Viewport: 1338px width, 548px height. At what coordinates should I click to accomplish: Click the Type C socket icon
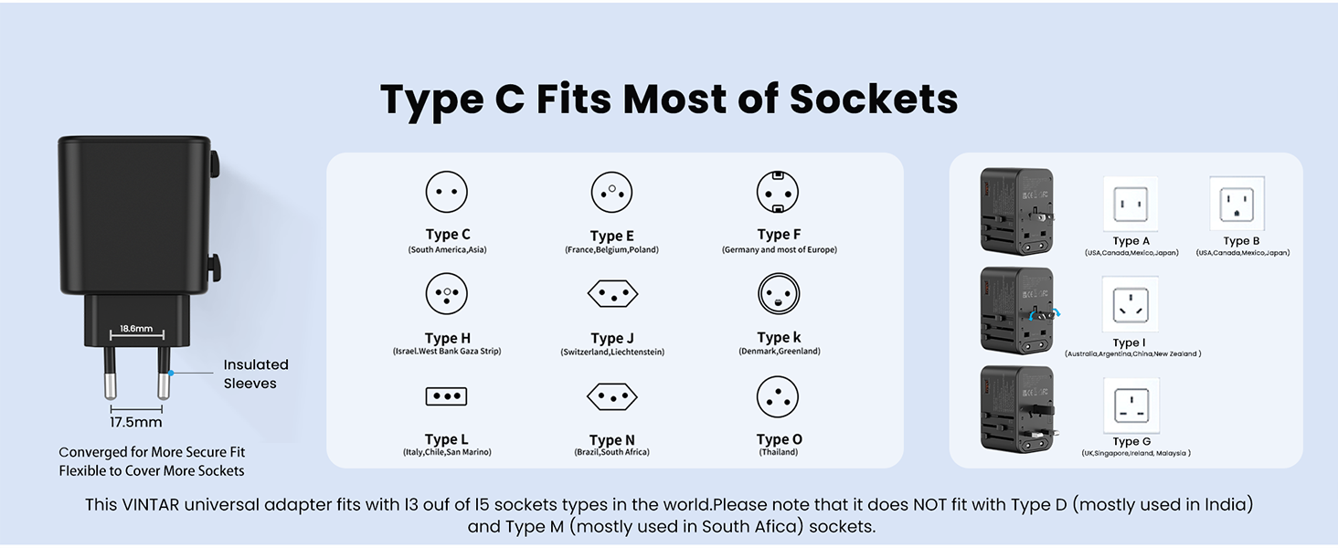(447, 193)
